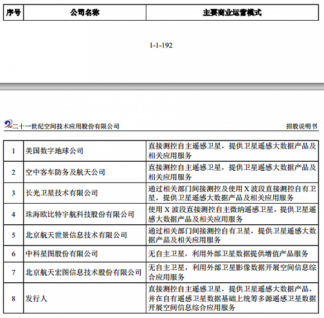Select cell 长光卫星技术有限公司
The image size is (324, 318).
tap(85, 193)
